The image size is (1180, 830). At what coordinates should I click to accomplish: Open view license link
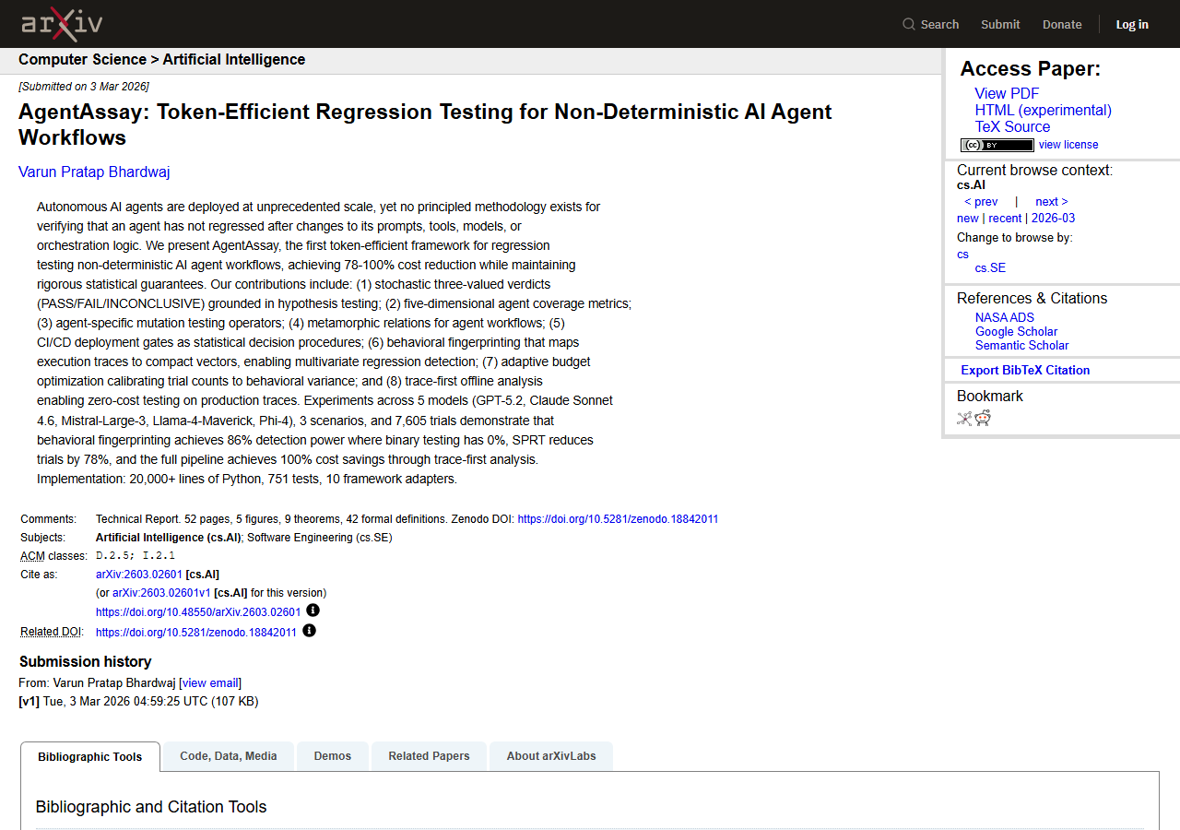point(1068,145)
